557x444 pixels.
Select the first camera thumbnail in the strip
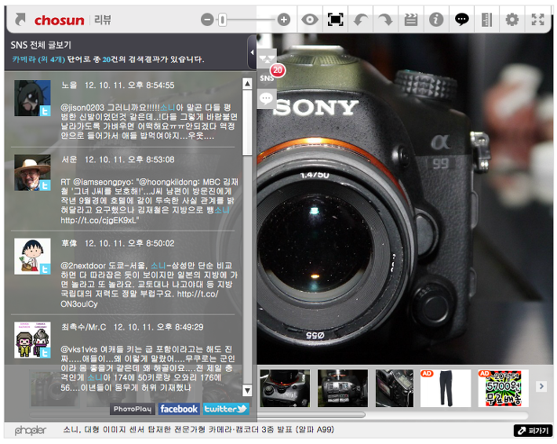tap(285, 388)
